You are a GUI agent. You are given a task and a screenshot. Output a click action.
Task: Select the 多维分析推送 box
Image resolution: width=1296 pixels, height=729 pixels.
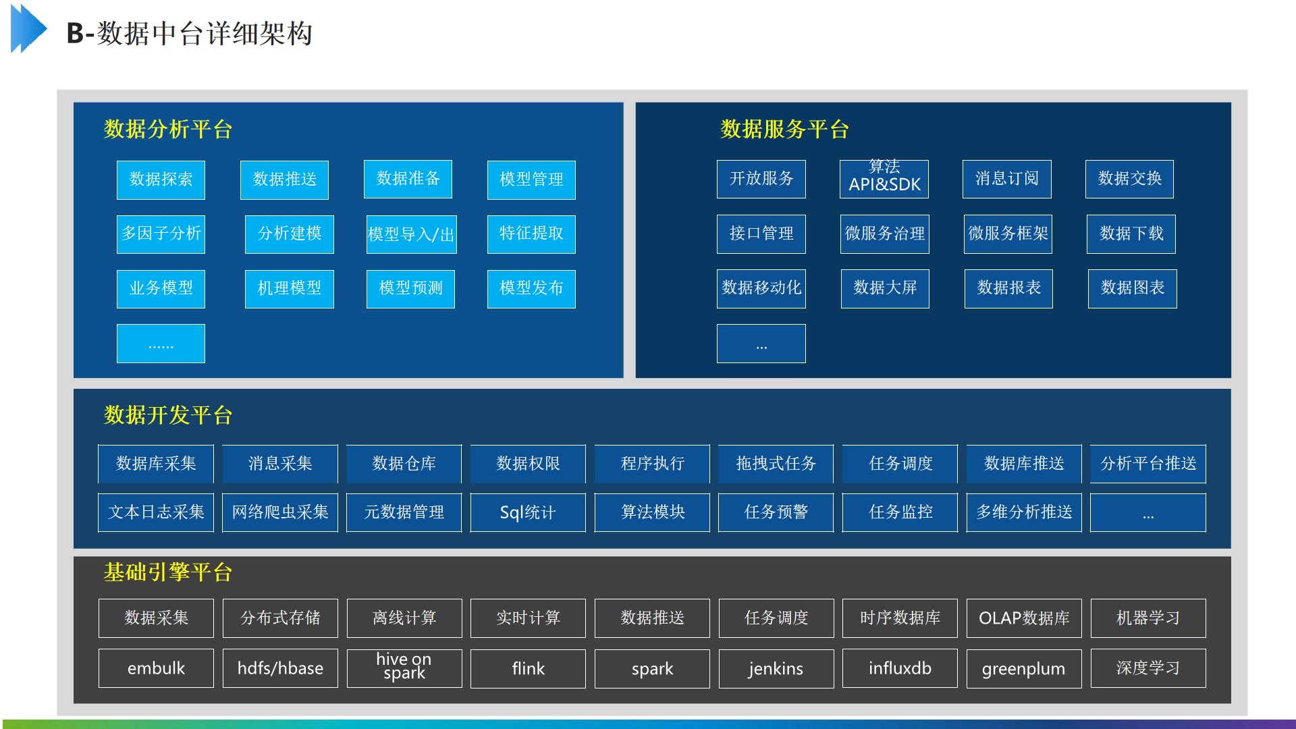pyautogui.click(x=1024, y=513)
